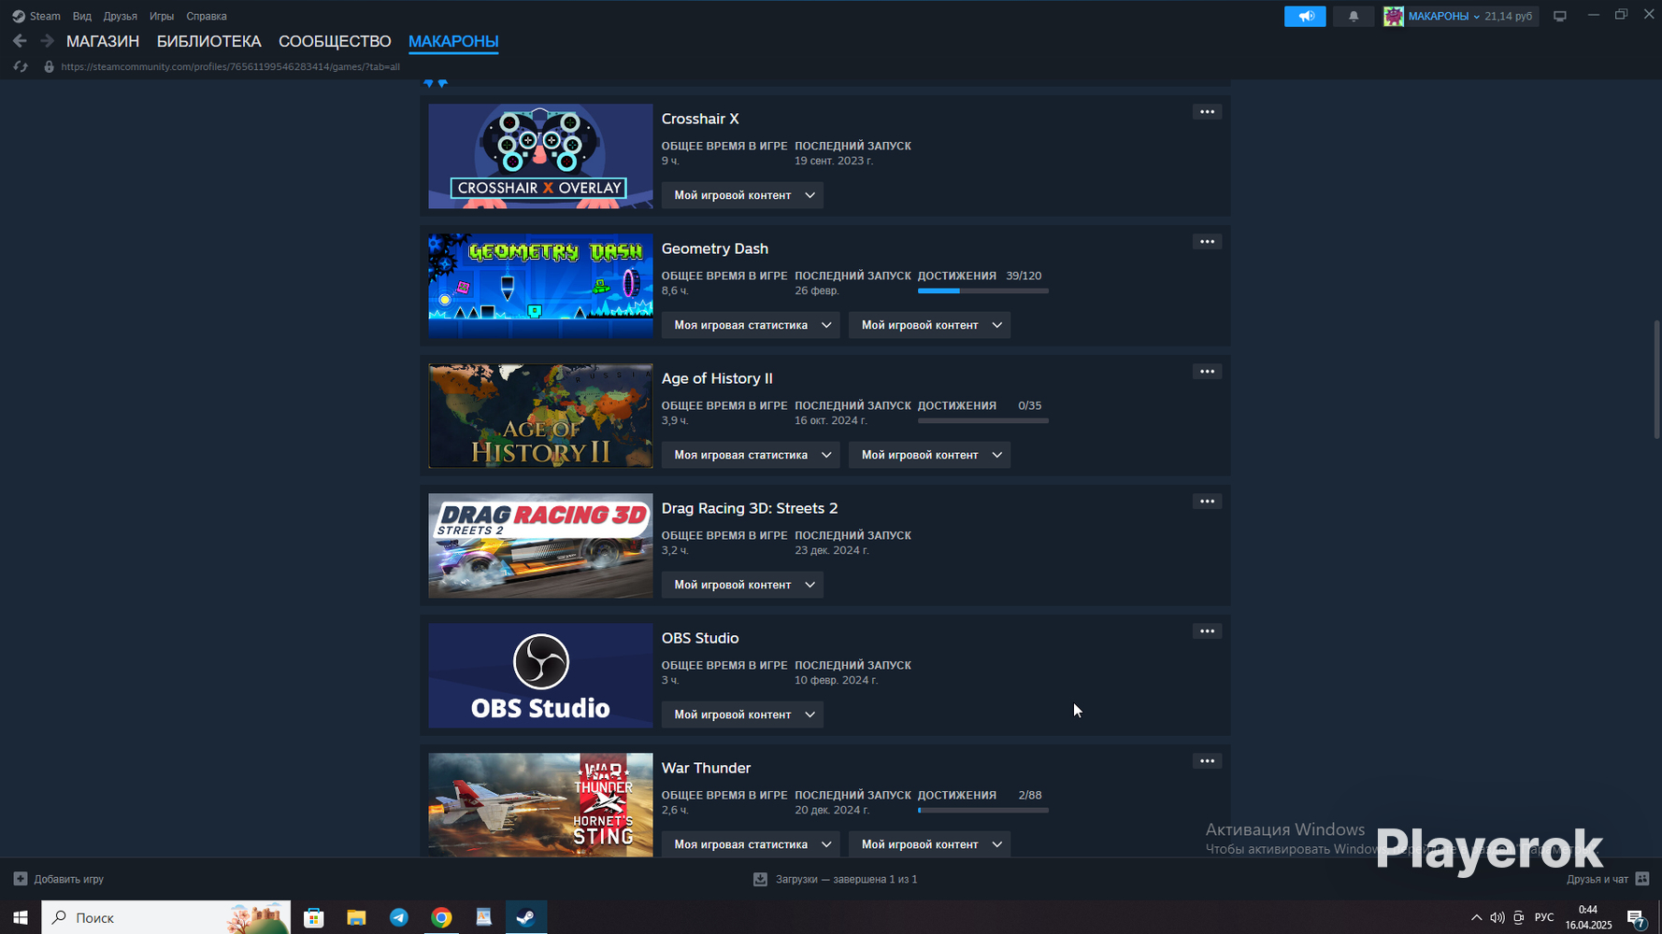Expand Geometry Dash game content dropdown
The image size is (1662, 934).
[929, 325]
